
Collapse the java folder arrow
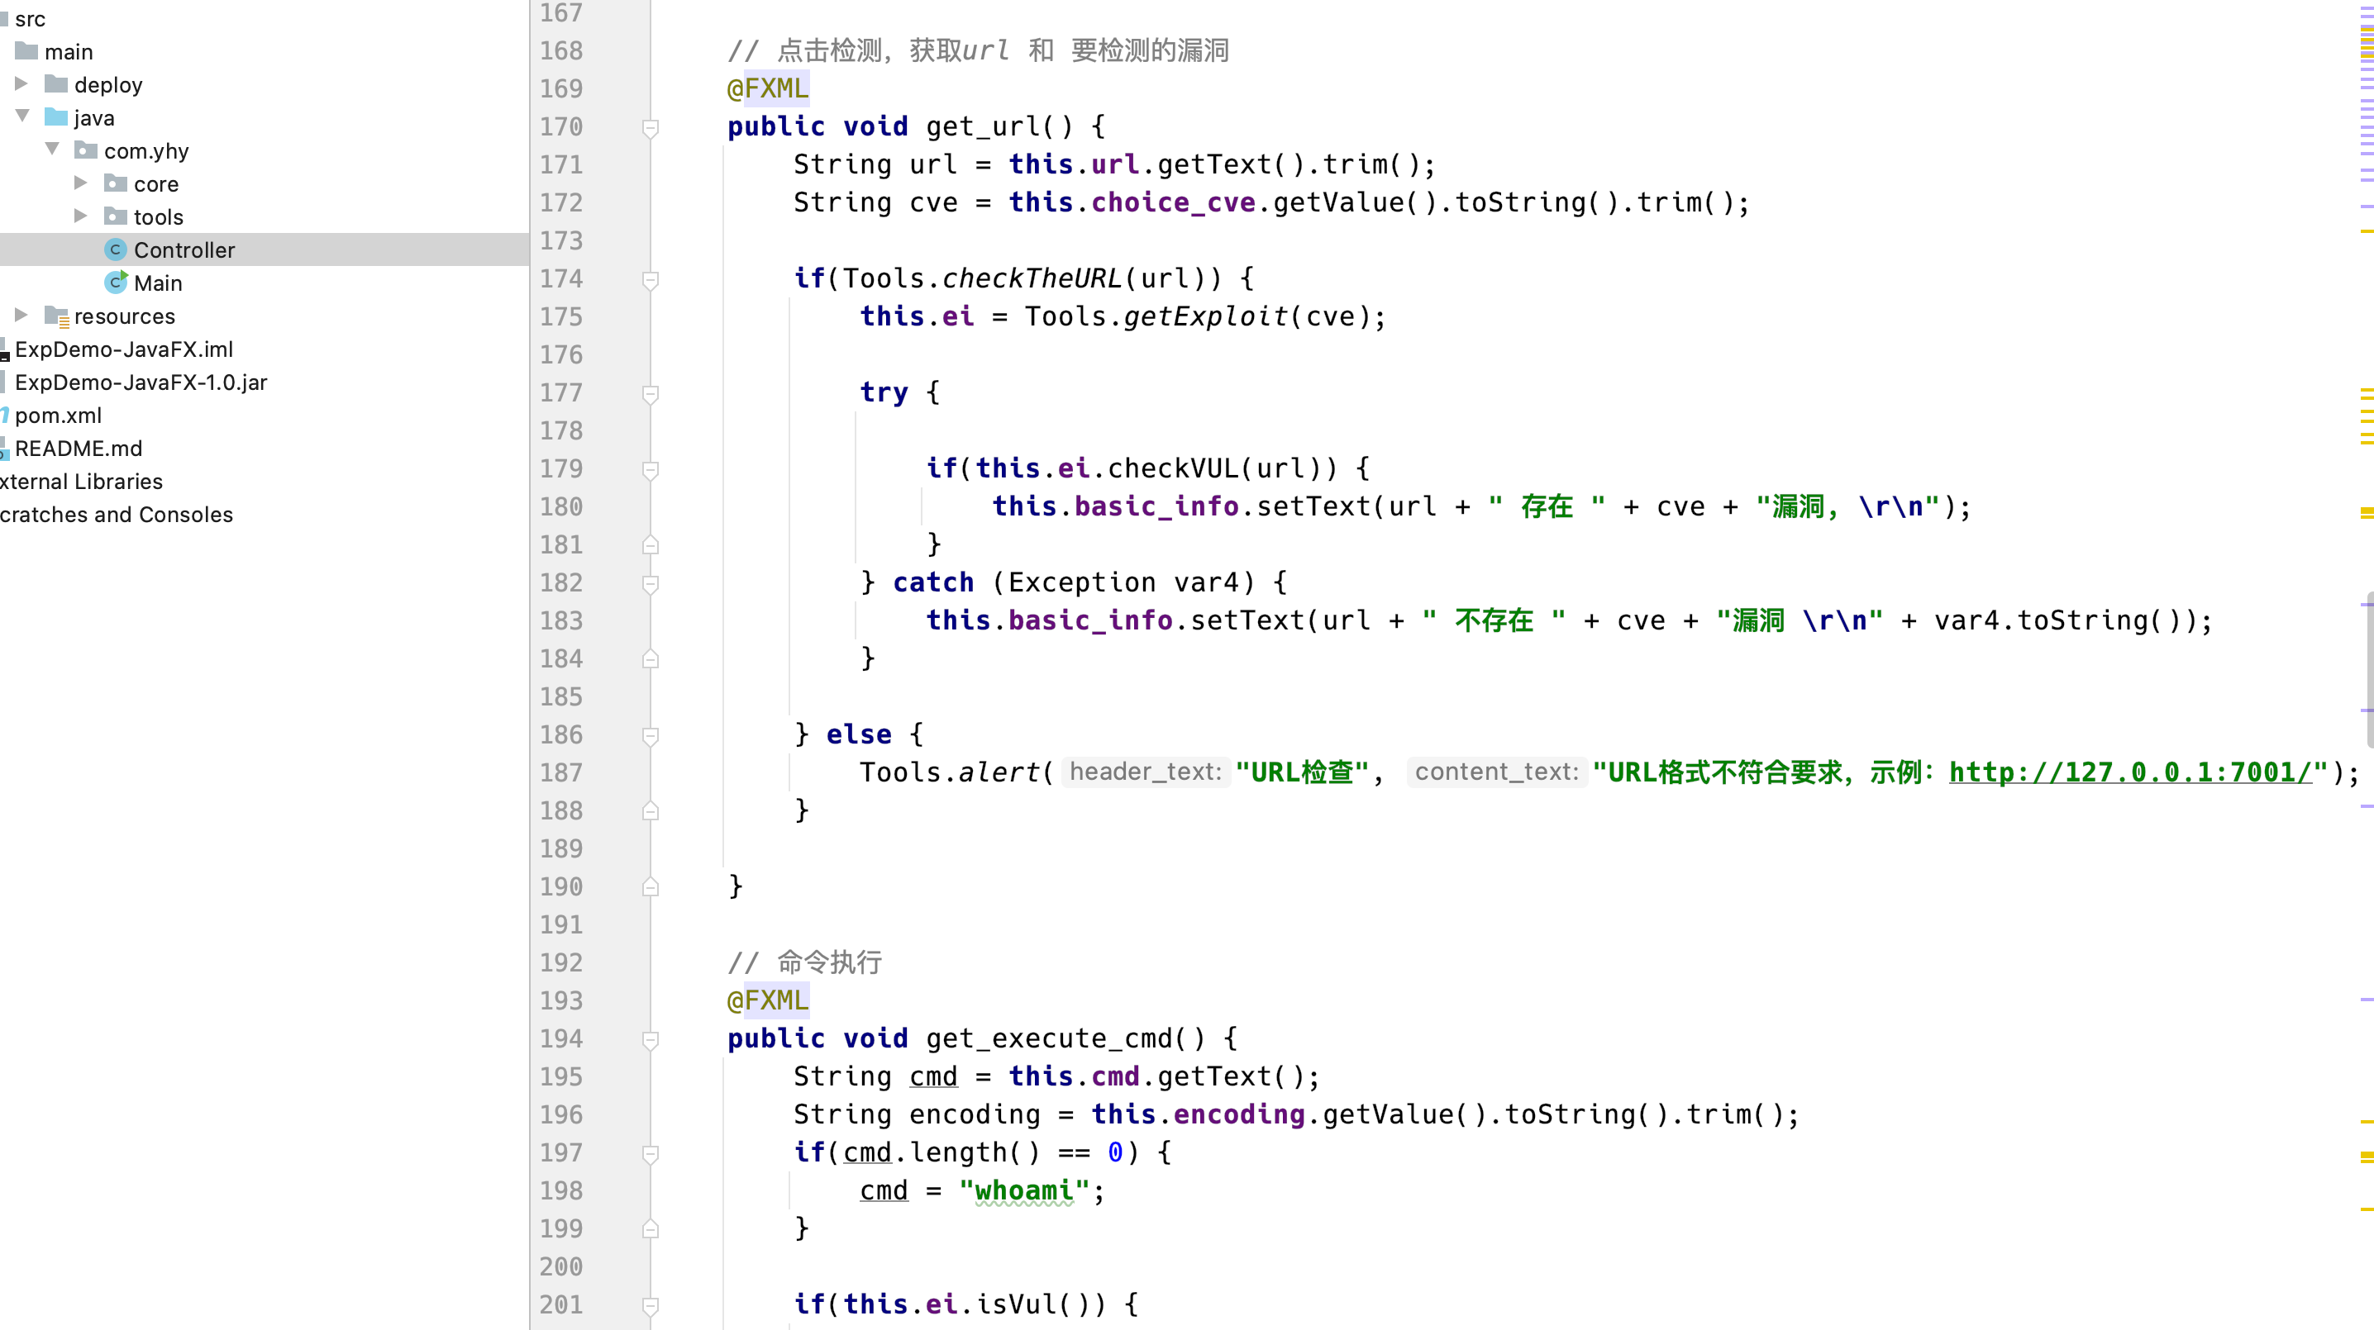pos(22,116)
